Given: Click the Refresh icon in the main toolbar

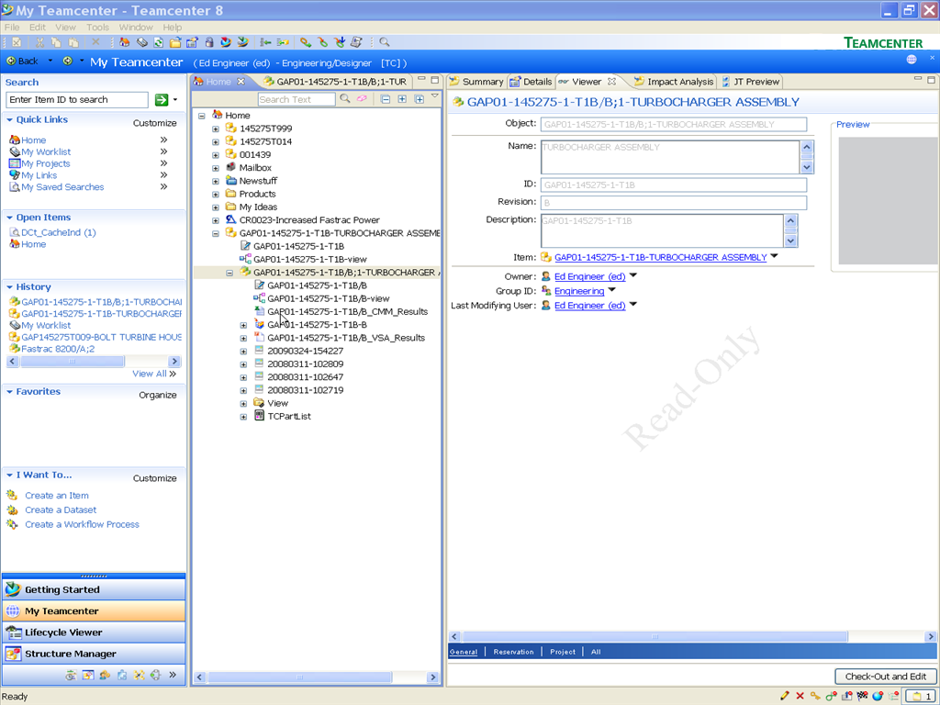Looking at the screenshot, I should (158, 42).
